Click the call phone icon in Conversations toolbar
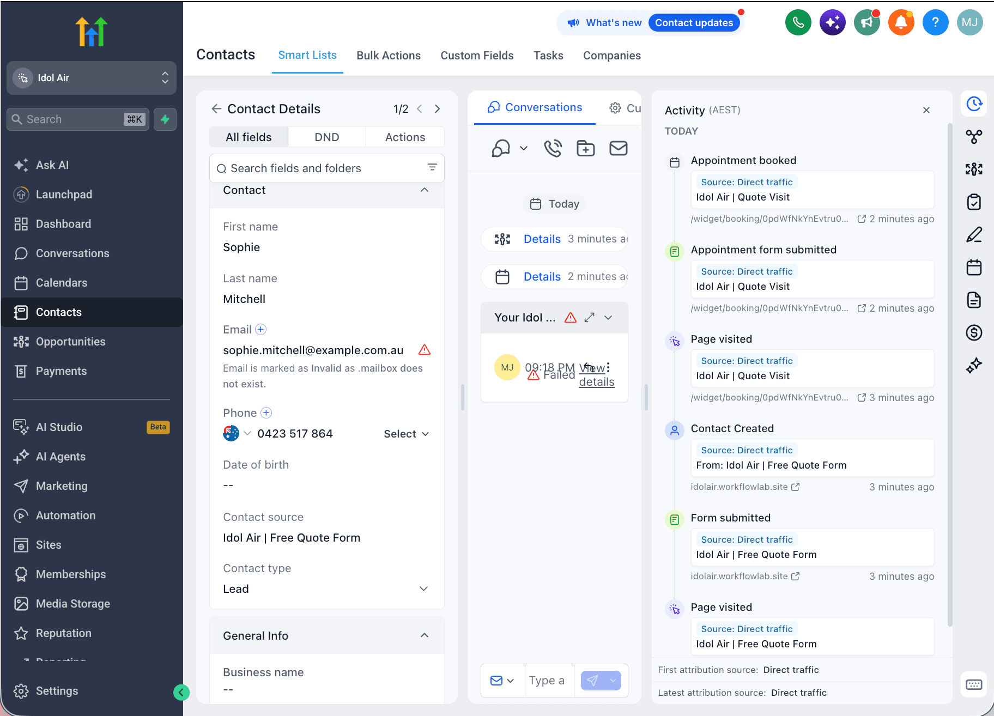The height and width of the screenshot is (716, 994). (553, 148)
